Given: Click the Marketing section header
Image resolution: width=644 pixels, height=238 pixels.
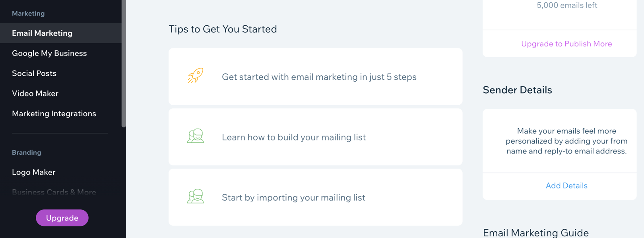Looking at the screenshot, I should point(28,13).
